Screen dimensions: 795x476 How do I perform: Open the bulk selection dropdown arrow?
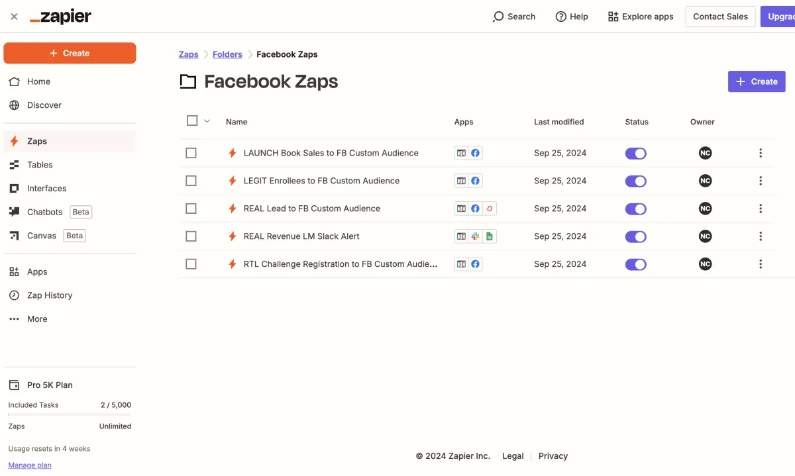pos(207,121)
